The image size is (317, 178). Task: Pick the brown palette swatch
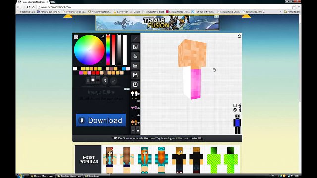click(x=106, y=73)
